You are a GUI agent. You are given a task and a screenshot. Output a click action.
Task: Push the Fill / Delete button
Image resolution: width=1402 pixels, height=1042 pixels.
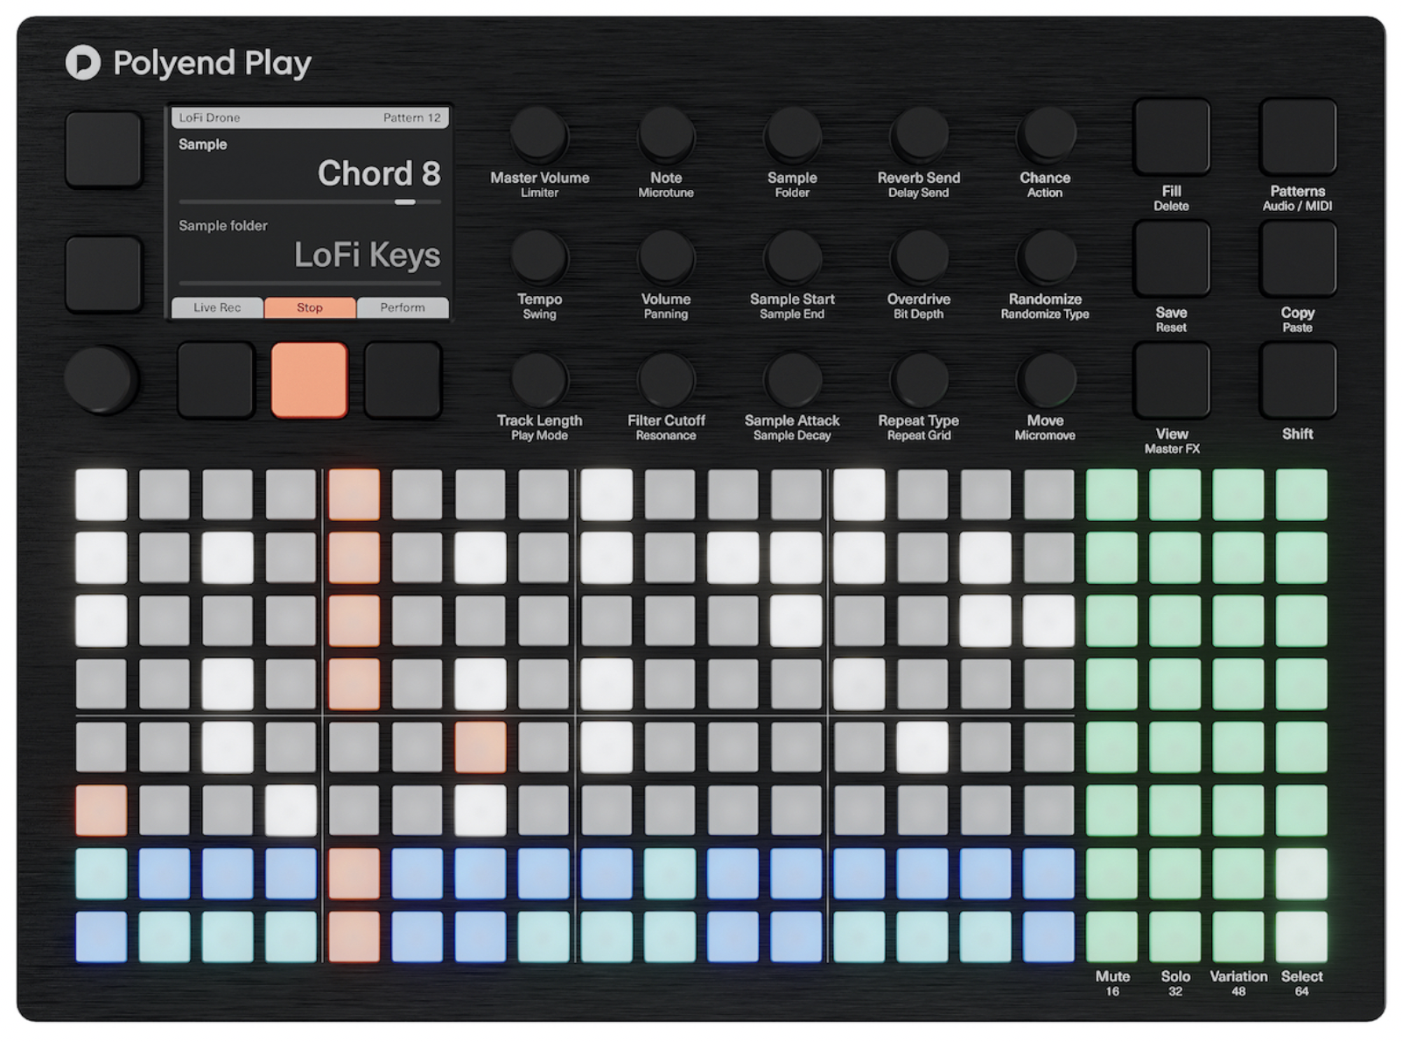coord(1172,137)
